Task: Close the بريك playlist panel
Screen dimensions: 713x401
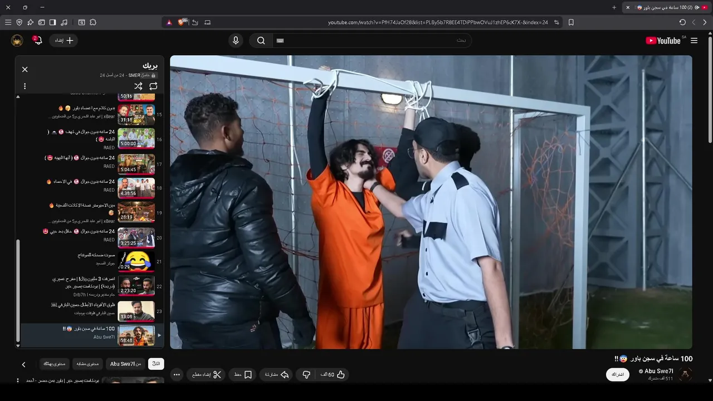Action: point(25,69)
